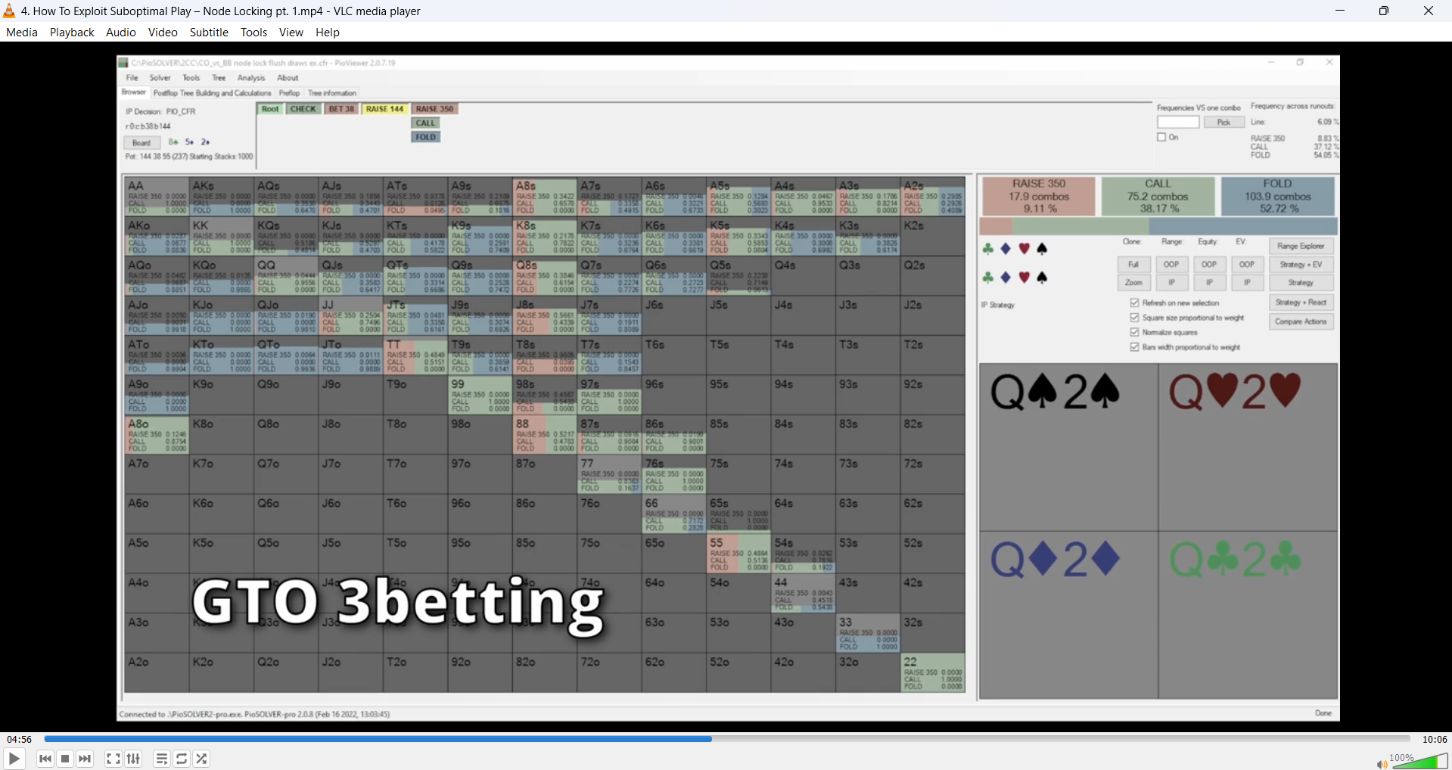Toggle the playlist view
This screenshot has width=1452, height=770.
161,759
